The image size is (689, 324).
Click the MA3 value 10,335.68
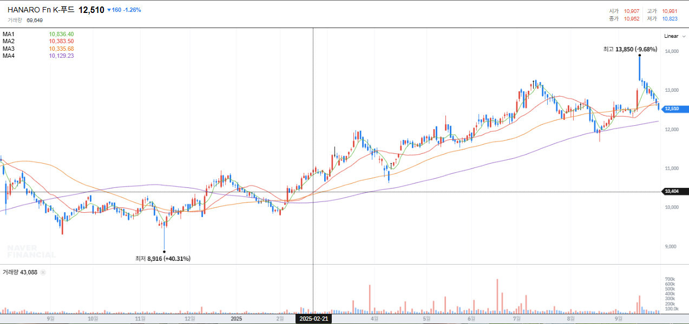point(61,49)
